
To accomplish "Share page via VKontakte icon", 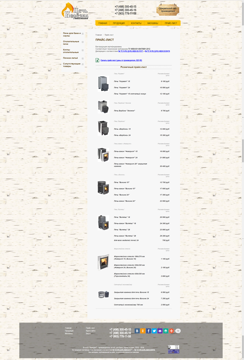I will click(x=137, y=331).
